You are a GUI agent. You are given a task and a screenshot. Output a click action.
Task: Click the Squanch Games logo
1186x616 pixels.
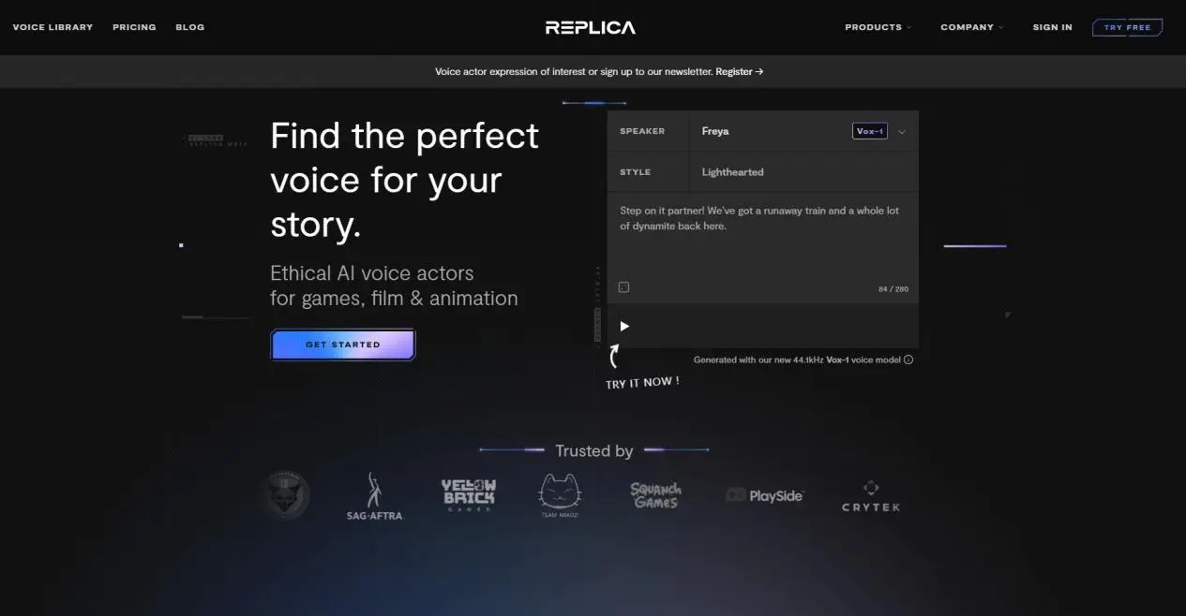pyautogui.click(x=655, y=495)
